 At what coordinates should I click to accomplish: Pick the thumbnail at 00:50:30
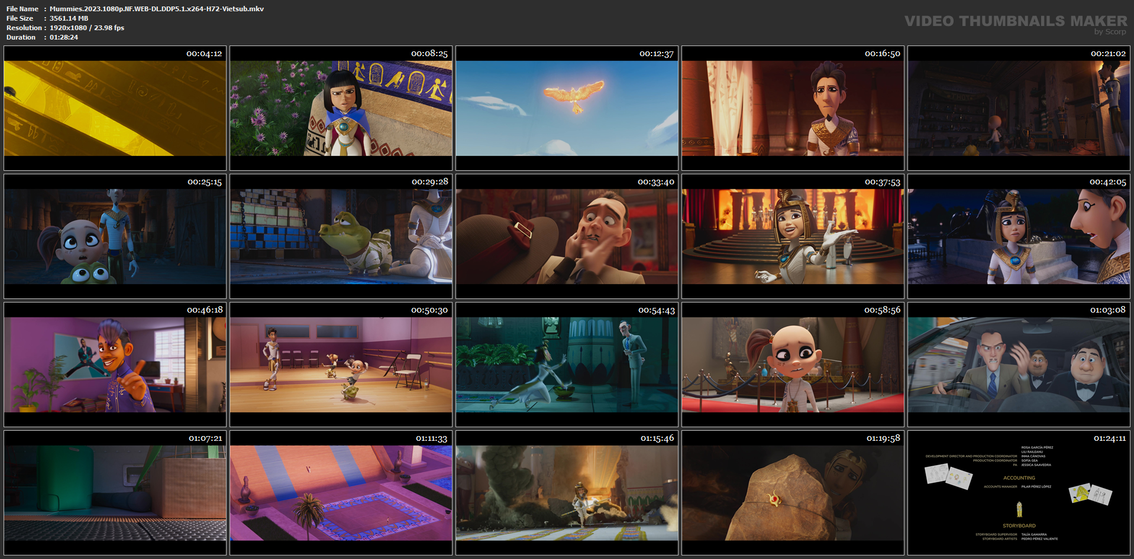(x=341, y=365)
